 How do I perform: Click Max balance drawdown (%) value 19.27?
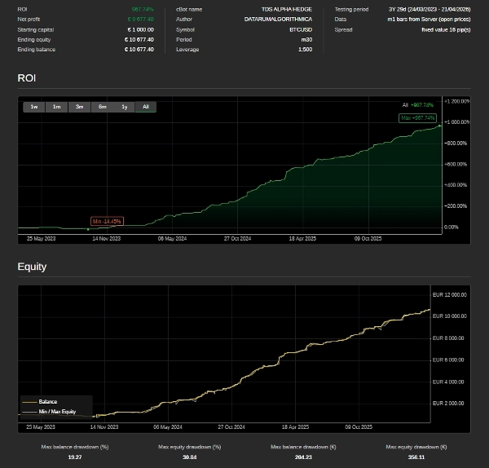(x=75, y=457)
